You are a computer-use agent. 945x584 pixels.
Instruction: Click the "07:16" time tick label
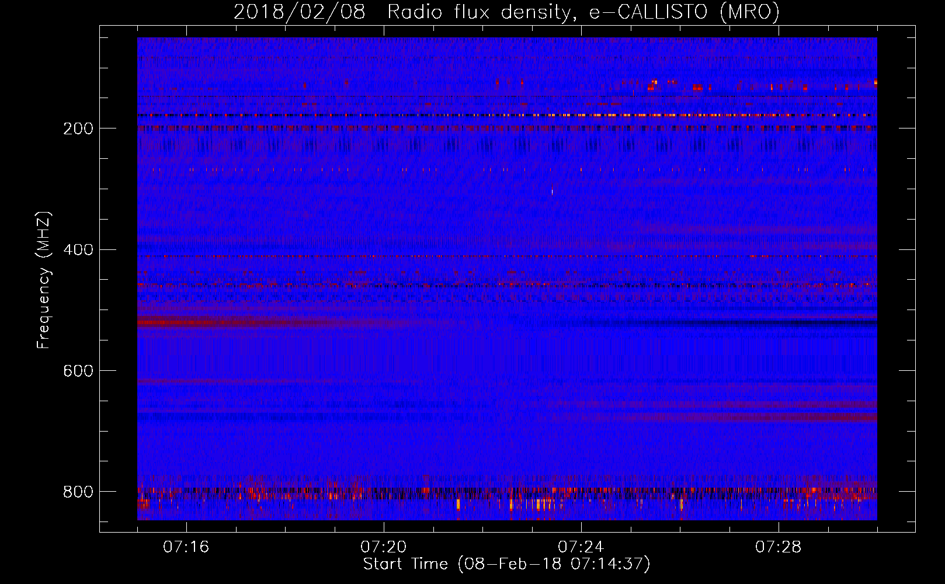186,547
